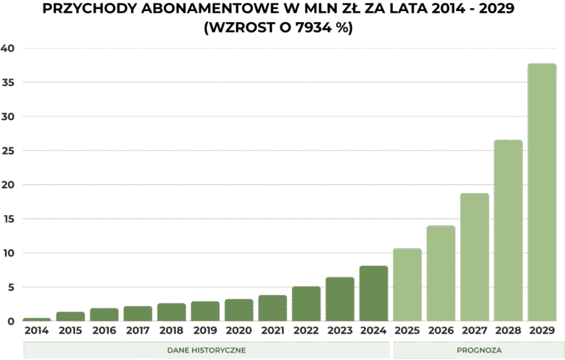This screenshot has width=565, height=360.
Task: Select the 2024 historical bar
Action: [373, 293]
